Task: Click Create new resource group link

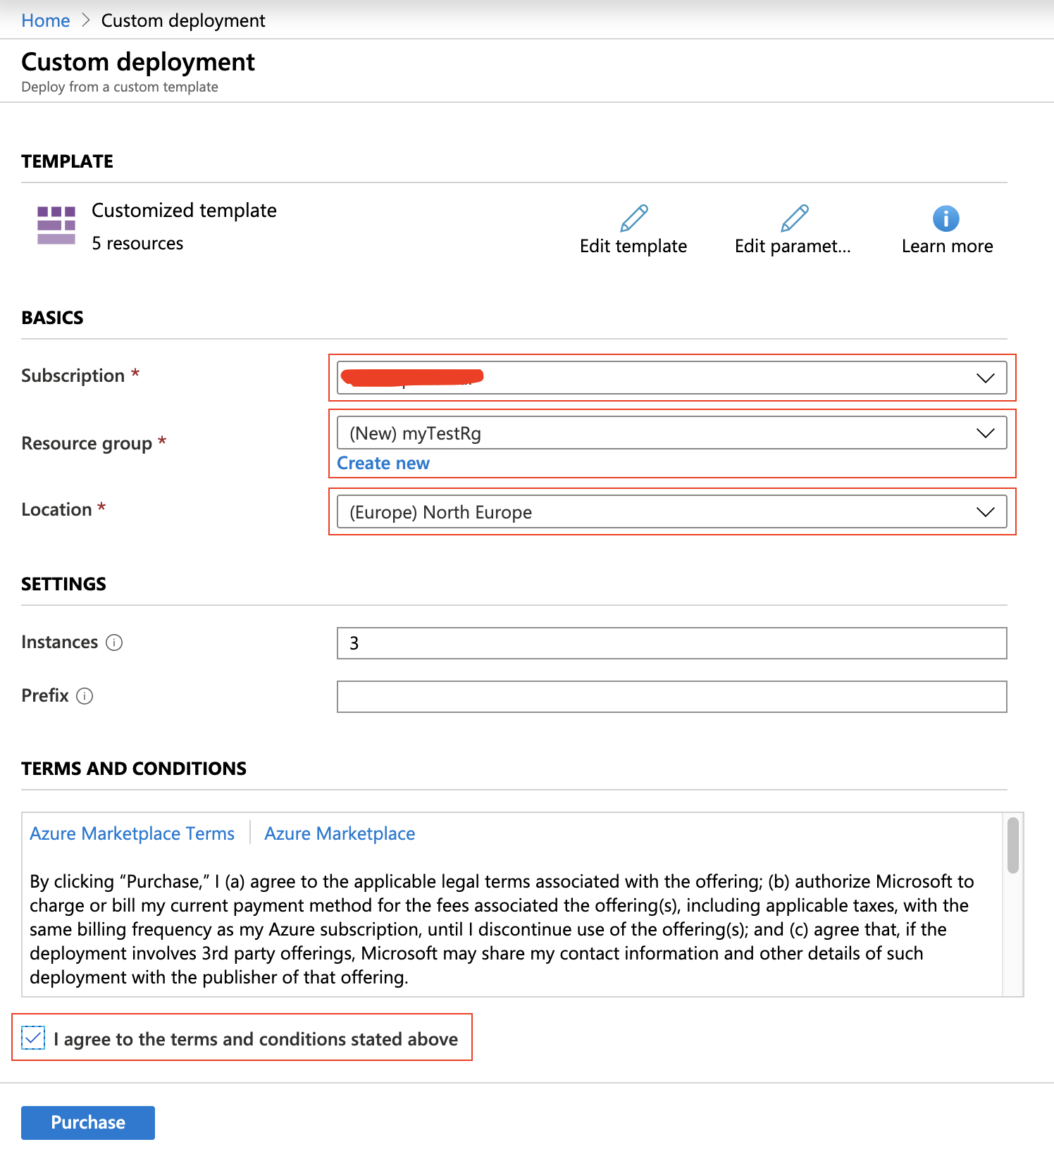Action: click(383, 463)
